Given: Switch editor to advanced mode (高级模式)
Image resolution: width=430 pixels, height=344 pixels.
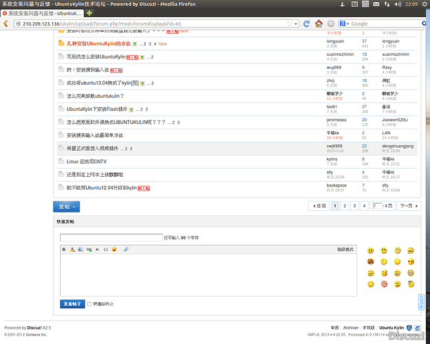Looking at the screenshot, I should (345, 249).
